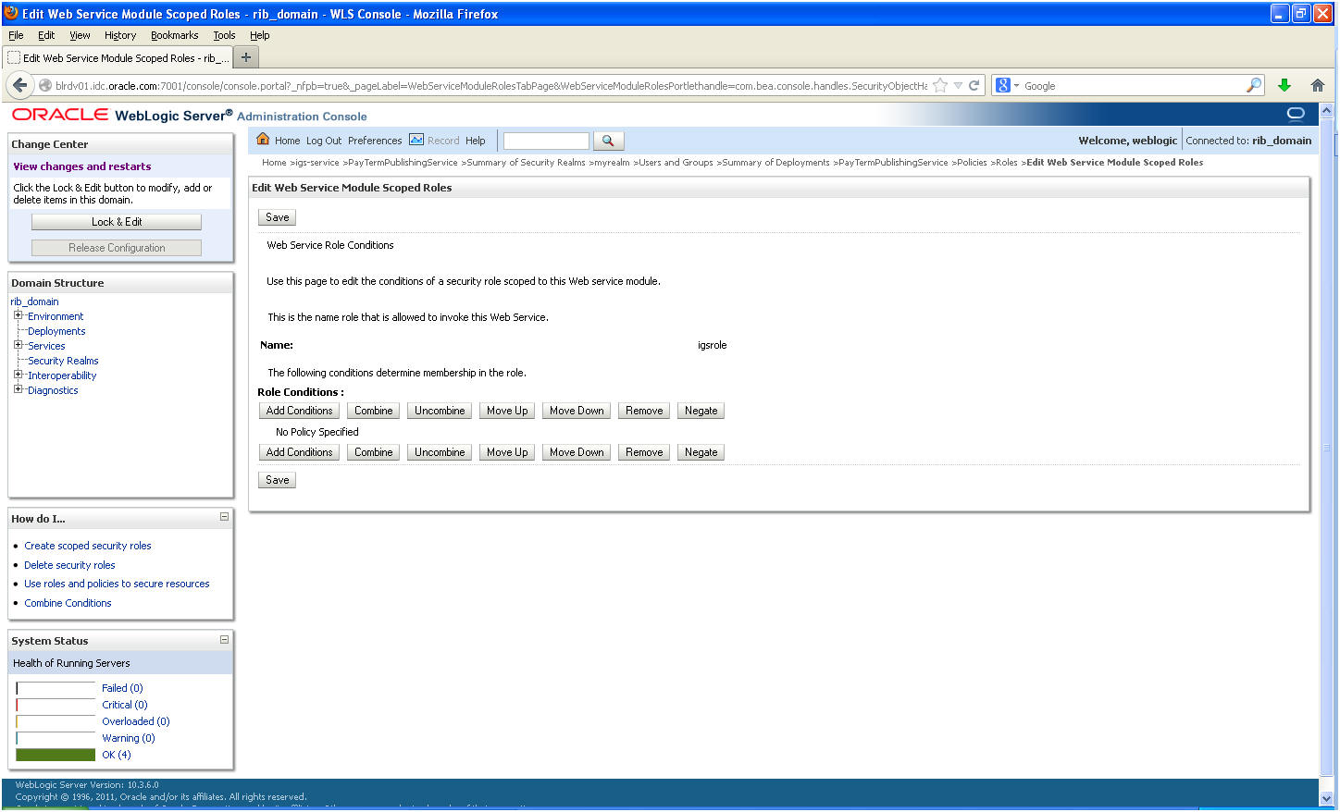Open Security Realms in Domain Structure
The width and height of the screenshot is (1340, 812).
tap(63, 361)
